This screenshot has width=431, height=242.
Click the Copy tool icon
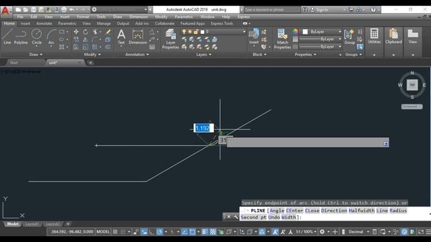click(x=76, y=40)
